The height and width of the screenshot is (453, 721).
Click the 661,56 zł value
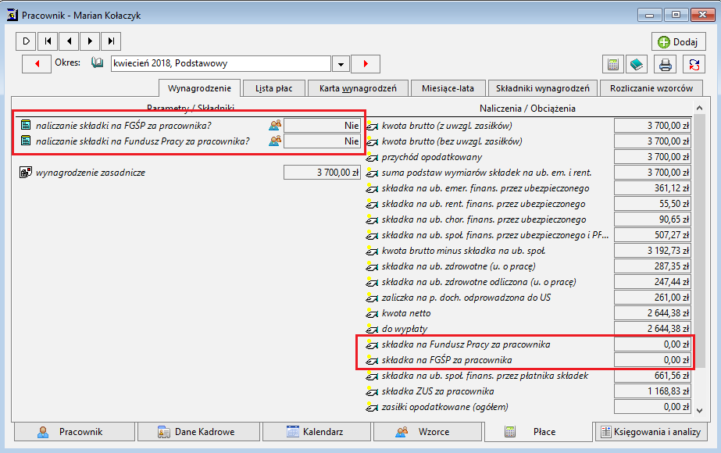(x=652, y=376)
